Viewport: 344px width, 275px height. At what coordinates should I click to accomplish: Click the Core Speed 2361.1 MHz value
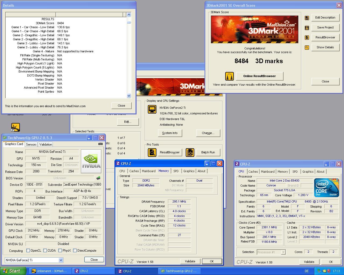(269, 227)
